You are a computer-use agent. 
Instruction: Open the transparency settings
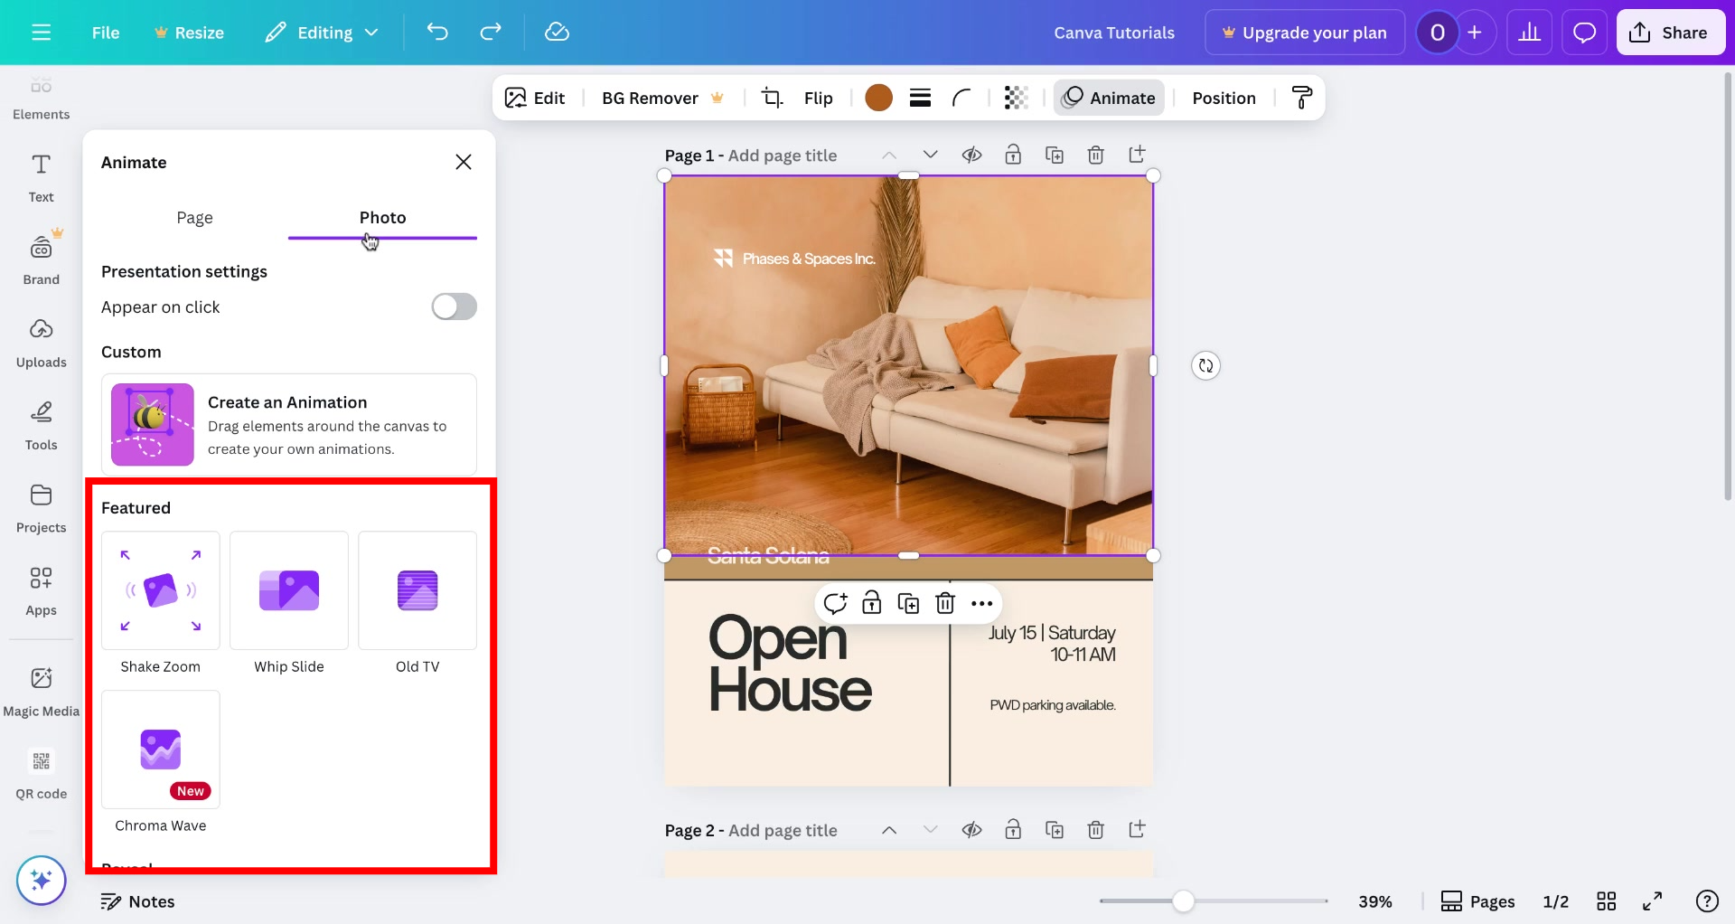point(1016,98)
